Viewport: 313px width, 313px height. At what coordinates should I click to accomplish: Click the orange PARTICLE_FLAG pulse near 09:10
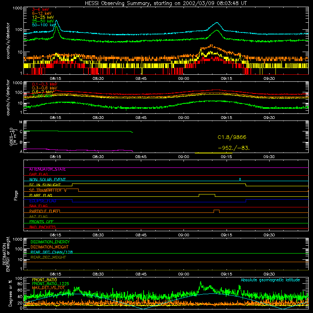click(217, 211)
